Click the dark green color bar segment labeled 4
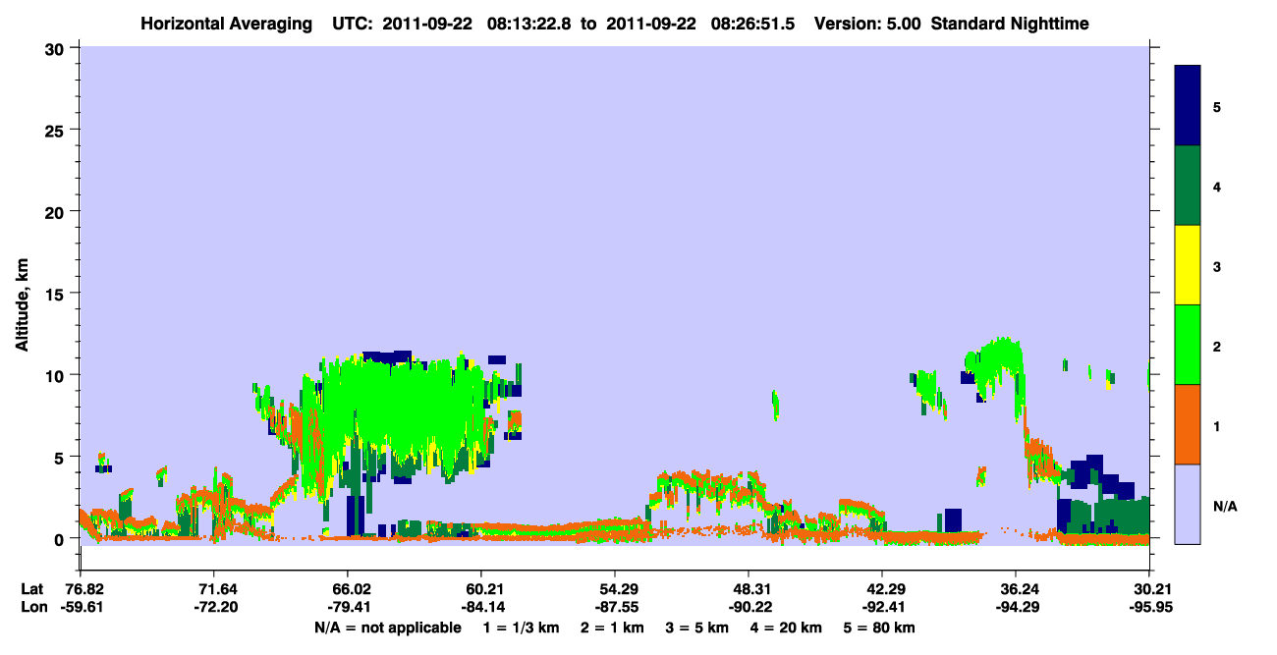Screen dimensions: 1277x655 tap(1188, 186)
